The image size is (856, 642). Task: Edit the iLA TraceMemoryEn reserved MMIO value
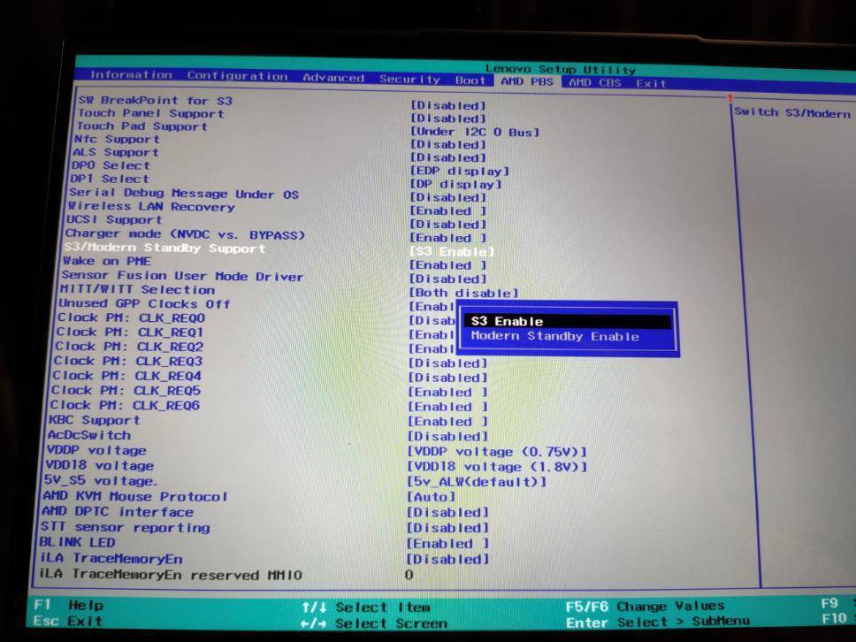[x=409, y=575]
